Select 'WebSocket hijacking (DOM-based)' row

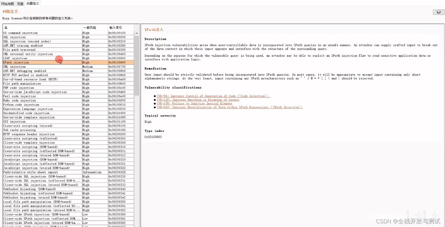coord(68,189)
